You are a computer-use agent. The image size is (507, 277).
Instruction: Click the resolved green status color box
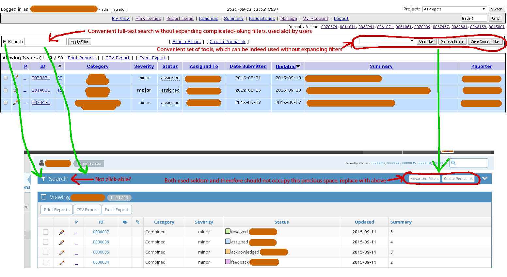228,232
